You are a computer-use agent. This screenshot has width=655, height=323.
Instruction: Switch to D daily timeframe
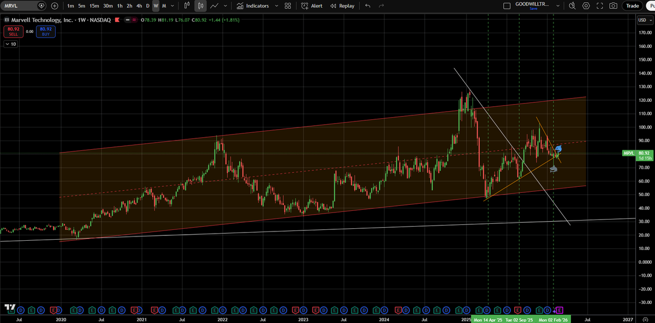click(x=148, y=6)
